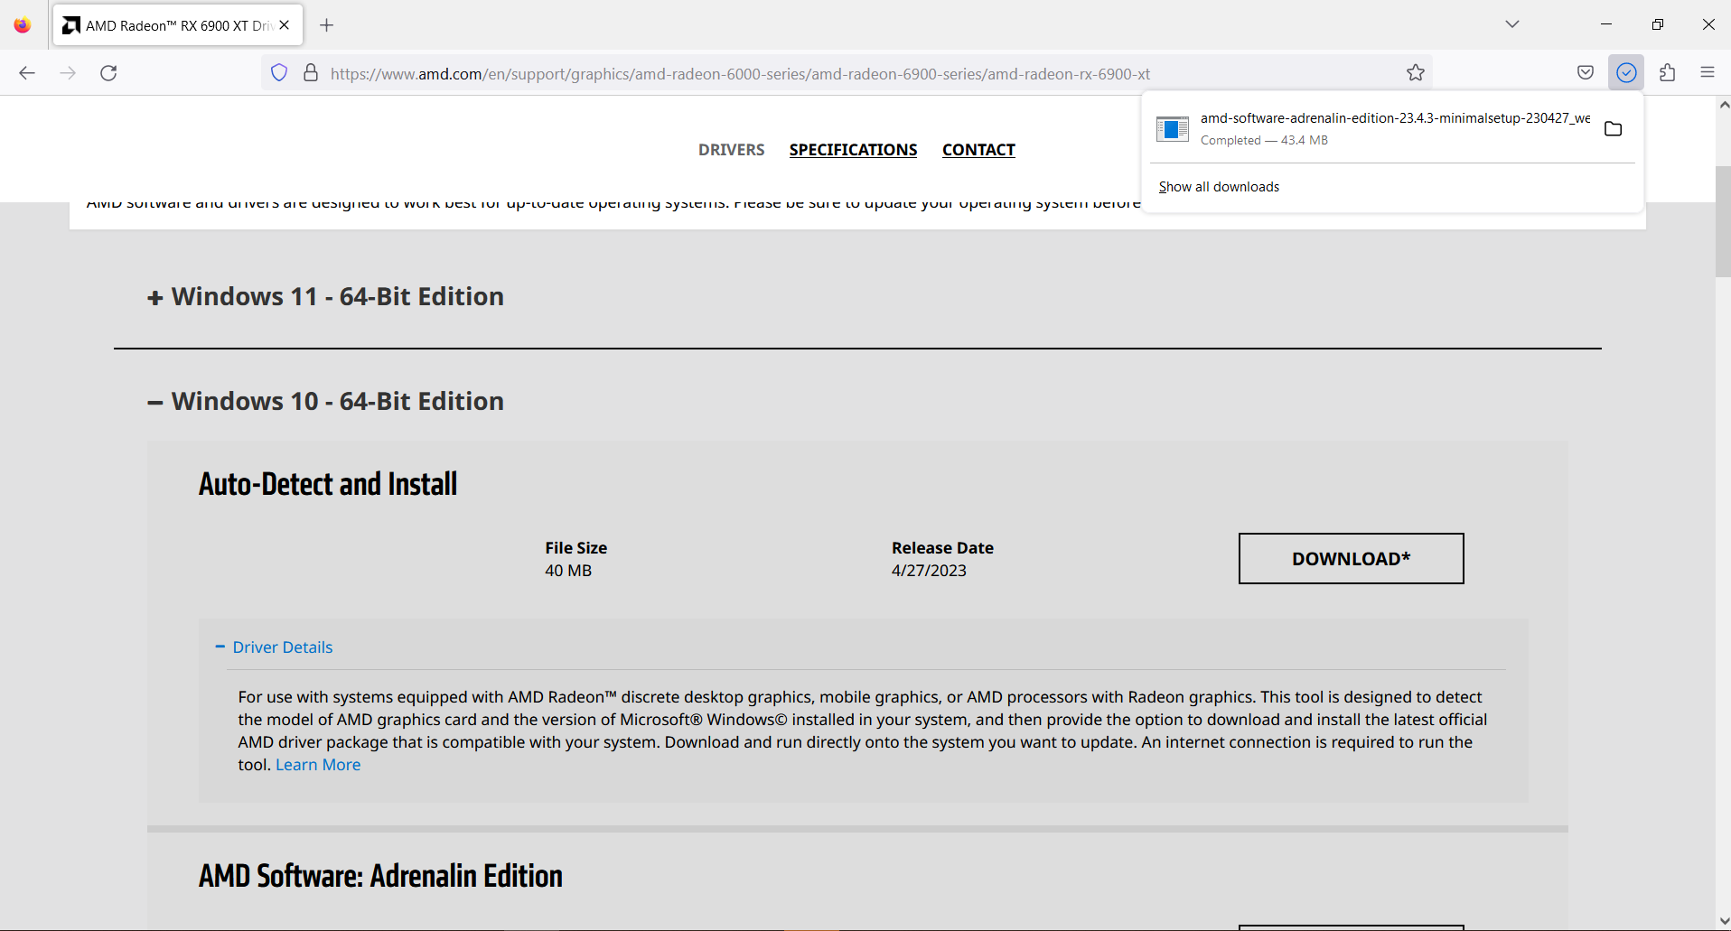Click the padlock site security icon
1731x931 pixels.
[311, 72]
